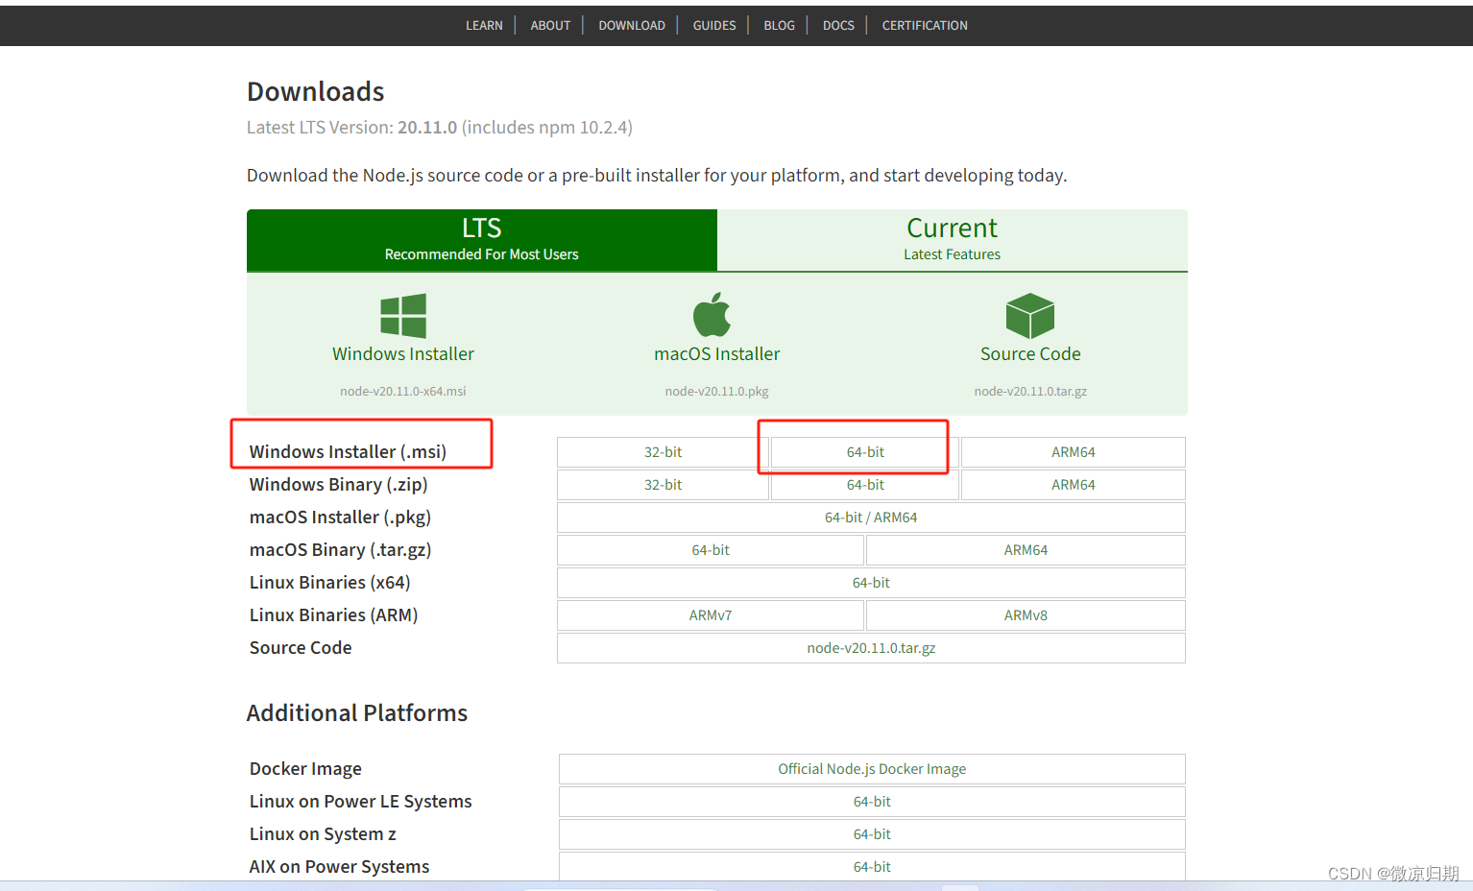Click the Windows Binary (.zip) row label
1473x891 pixels.
click(x=338, y=485)
